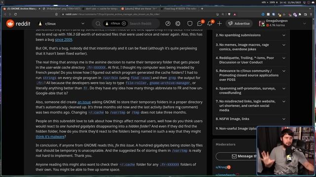Expand rule 6 Spamming self-promotion chevron
This screenshot has width=316, height=177.
(284, 88)
